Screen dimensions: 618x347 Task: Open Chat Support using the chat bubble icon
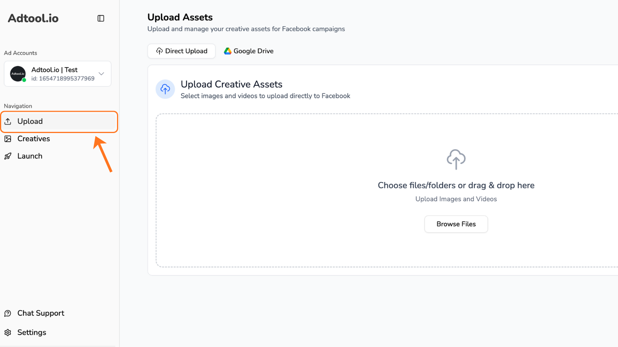pyautogui.click(x=8, y=313)
